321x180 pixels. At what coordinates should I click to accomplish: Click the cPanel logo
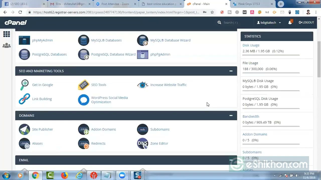[x=16, y=22]
